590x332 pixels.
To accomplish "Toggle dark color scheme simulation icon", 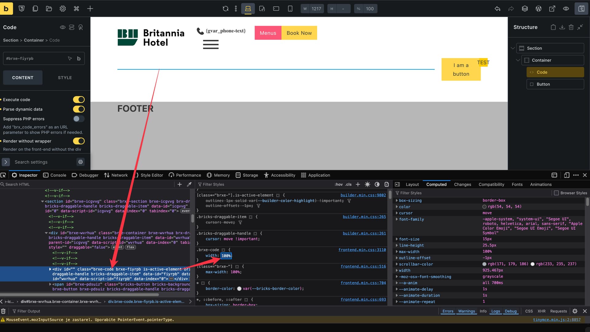I will (377, 184).
